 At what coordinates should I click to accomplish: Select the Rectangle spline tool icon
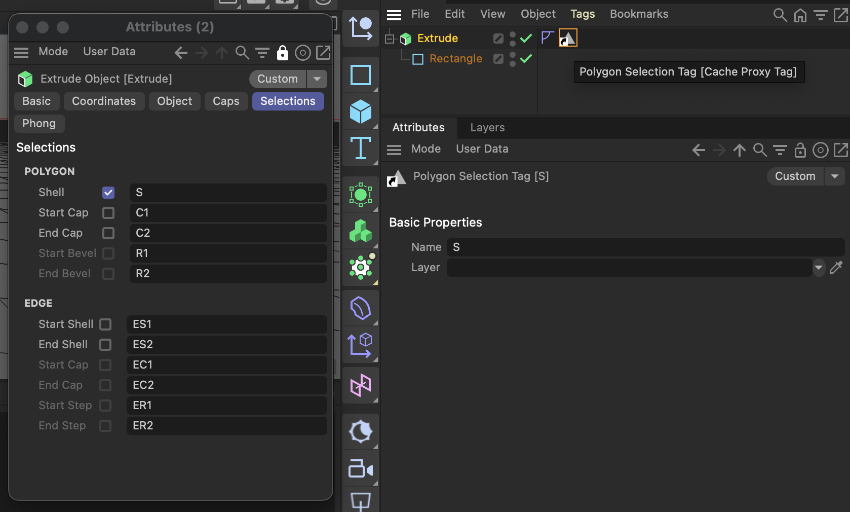tap(360, 75)
